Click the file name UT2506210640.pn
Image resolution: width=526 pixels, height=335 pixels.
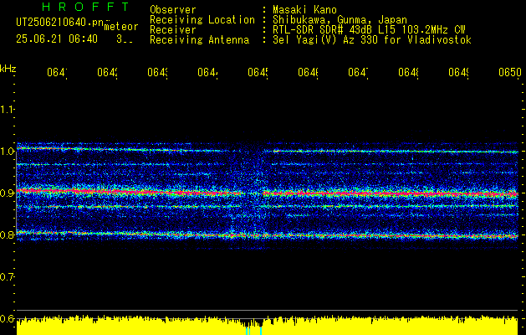[60, 23]
